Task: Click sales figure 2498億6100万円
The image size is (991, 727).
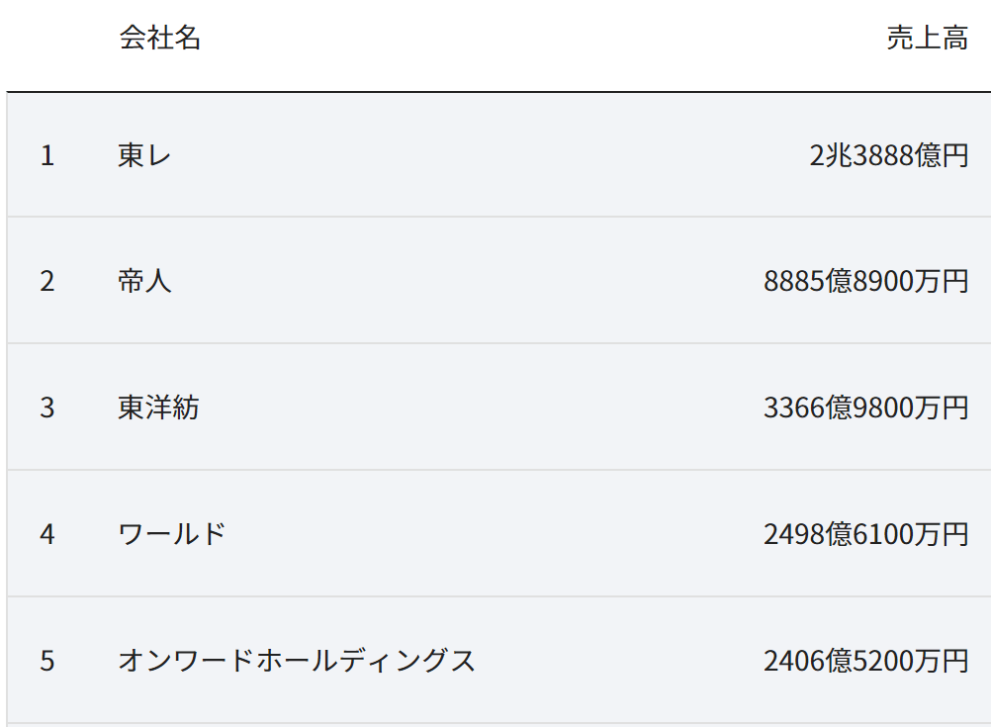Action: (865, 533)
